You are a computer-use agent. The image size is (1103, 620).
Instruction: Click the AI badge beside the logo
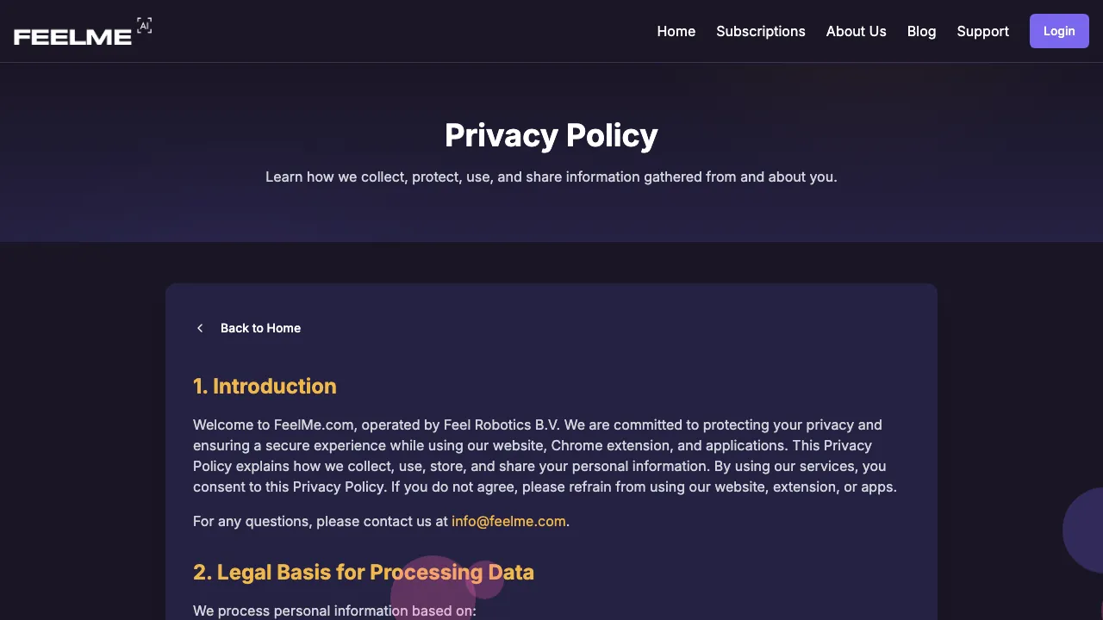[x=144, y=26]
